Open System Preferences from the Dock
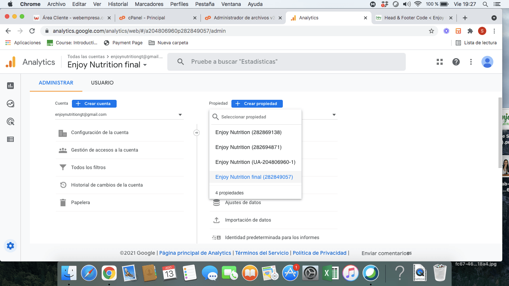Viewport: 509px width, 286px height. [310, 273]
